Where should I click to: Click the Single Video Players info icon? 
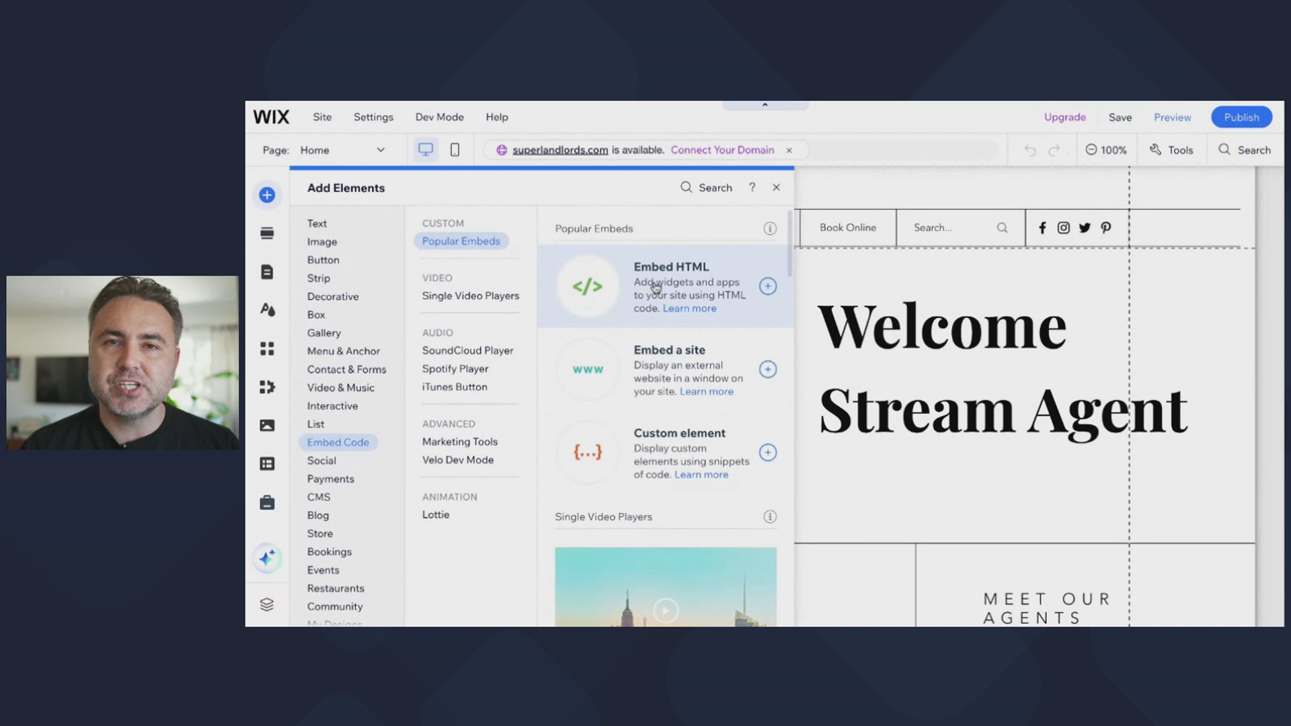[x=770, y=517]
